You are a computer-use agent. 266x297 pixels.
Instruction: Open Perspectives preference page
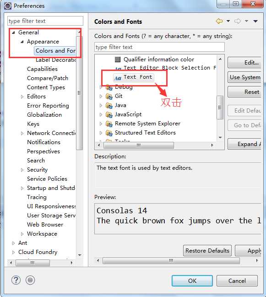43,151
